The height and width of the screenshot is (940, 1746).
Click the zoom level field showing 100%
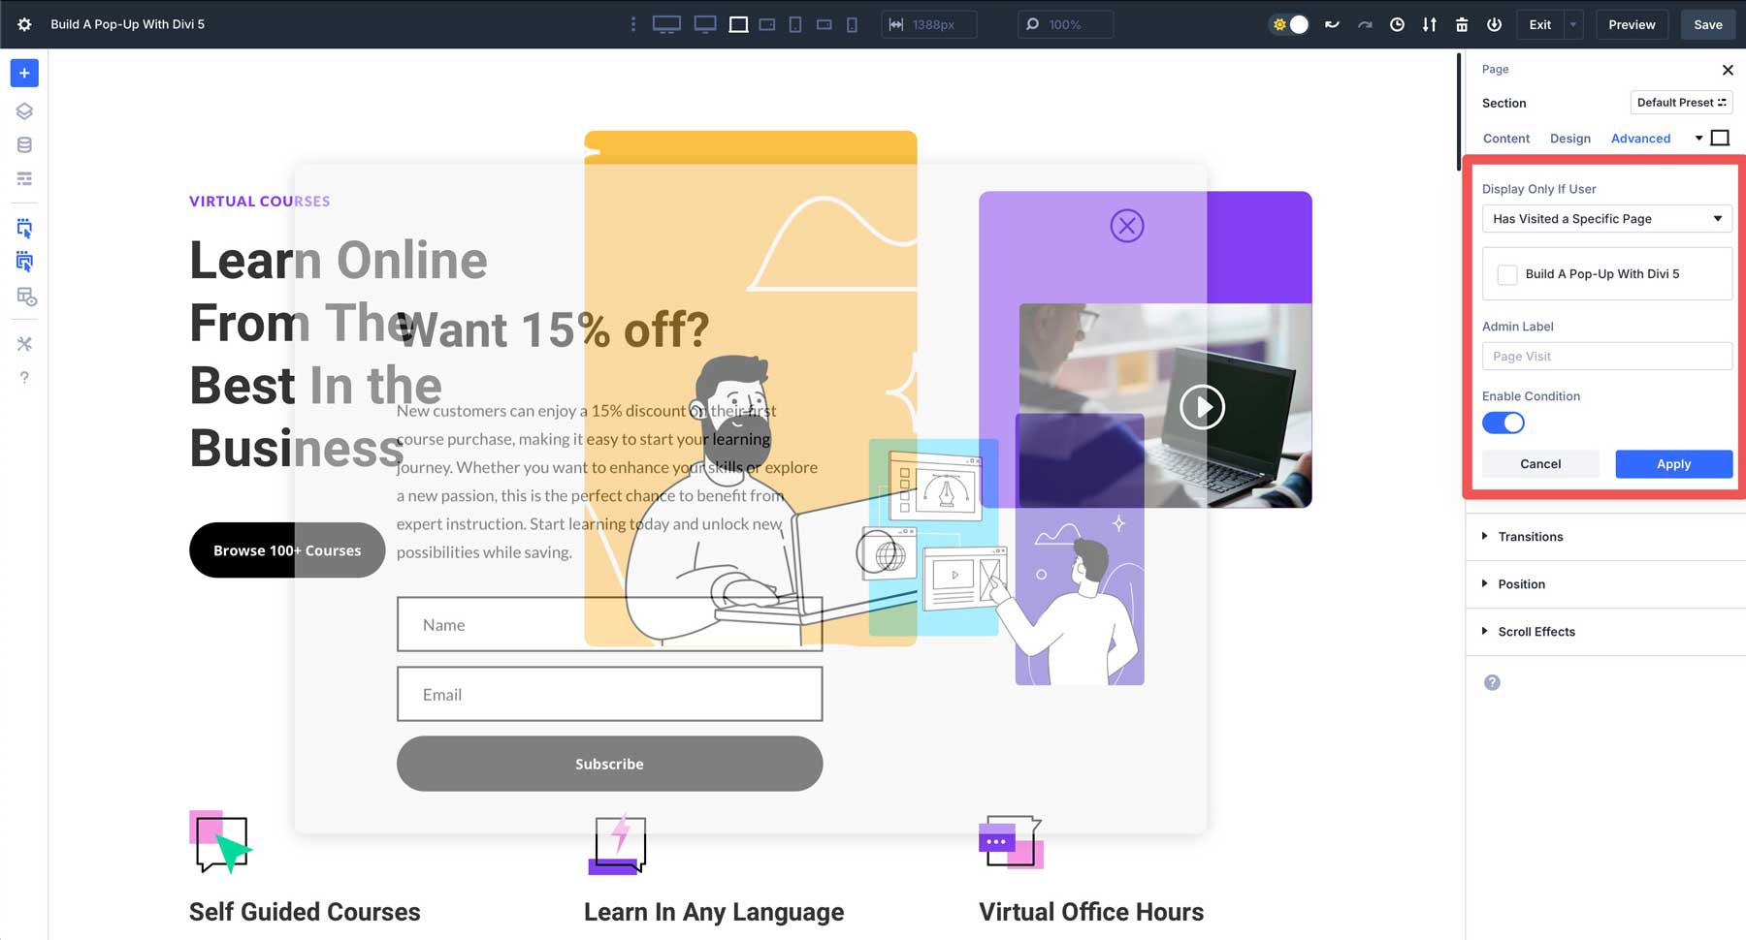coord(1064,24)
